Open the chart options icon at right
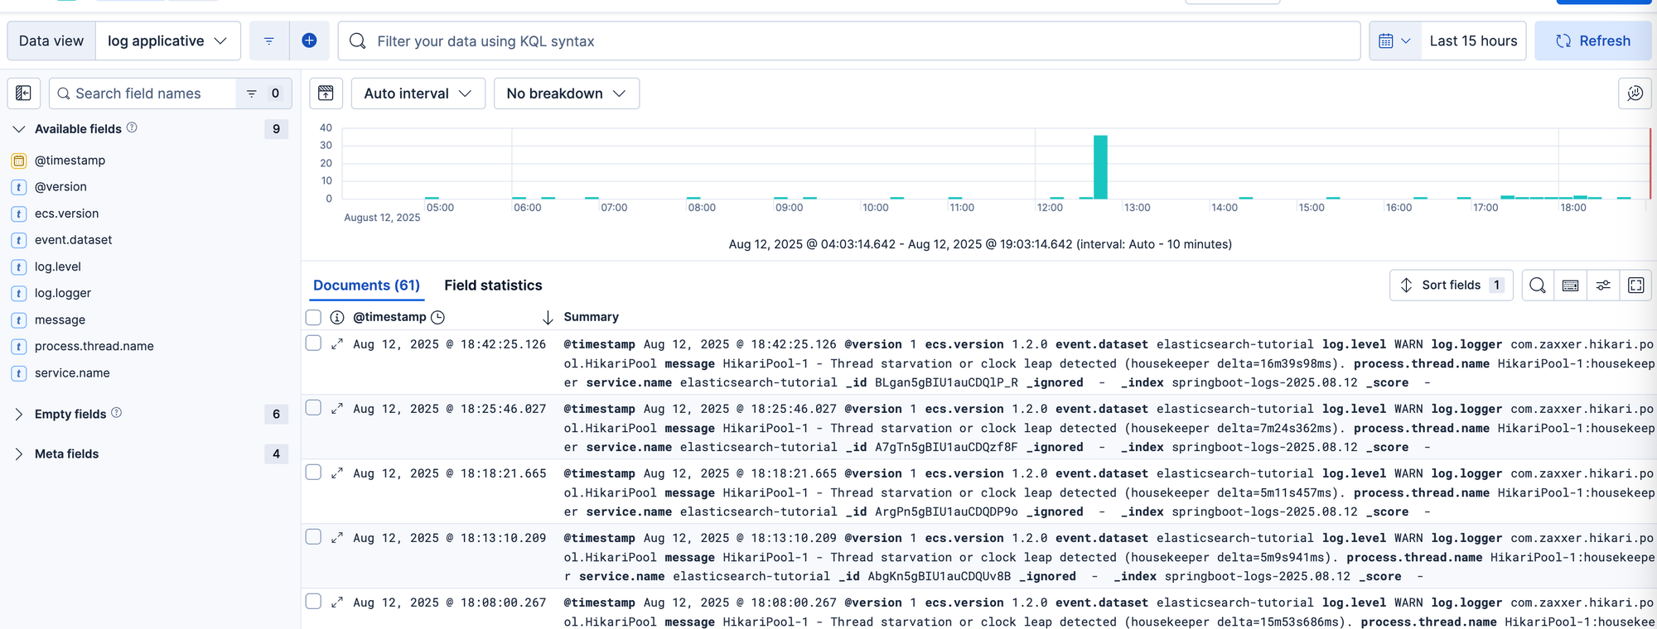This screenshot has height=629, width=1657. tap(1635, 94)
